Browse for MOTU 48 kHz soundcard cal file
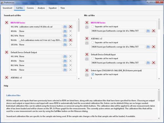This screenshot has width=164, height=123. tap(65, 31)
